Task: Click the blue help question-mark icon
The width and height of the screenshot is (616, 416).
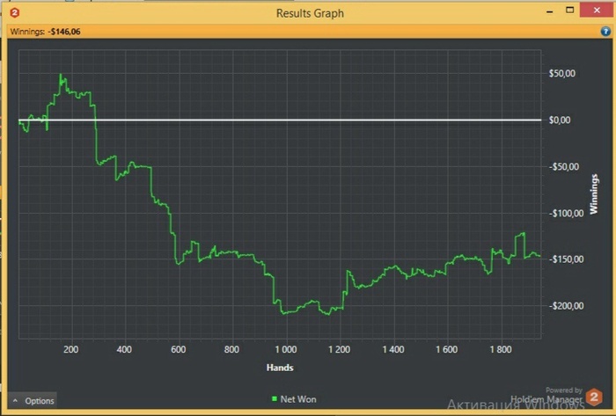Action: 605,32
